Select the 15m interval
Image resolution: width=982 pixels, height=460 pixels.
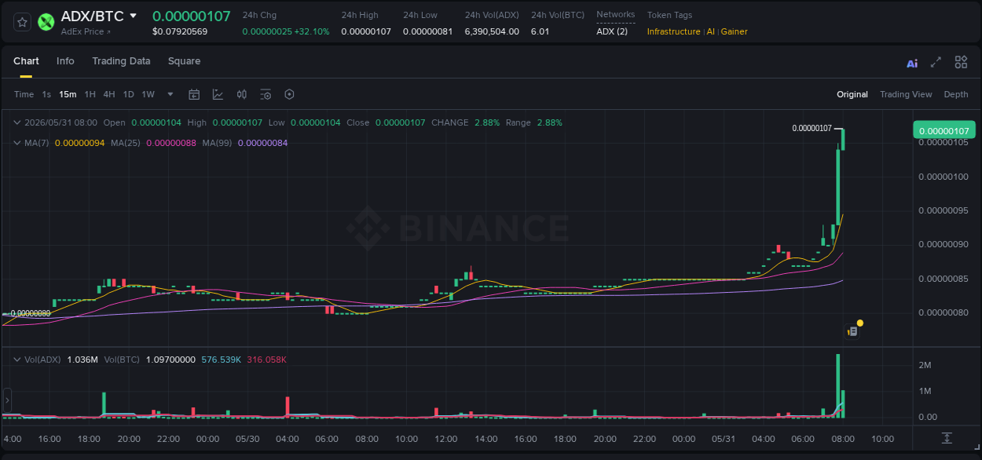68,94
